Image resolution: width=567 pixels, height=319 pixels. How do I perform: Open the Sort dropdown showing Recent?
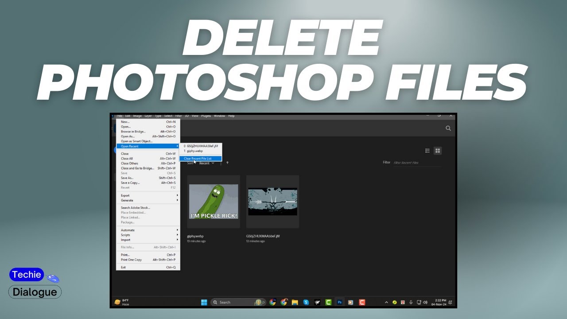click(x=207, y=163)
